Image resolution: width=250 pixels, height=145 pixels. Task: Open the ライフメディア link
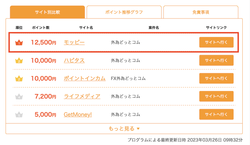(82, 97)
